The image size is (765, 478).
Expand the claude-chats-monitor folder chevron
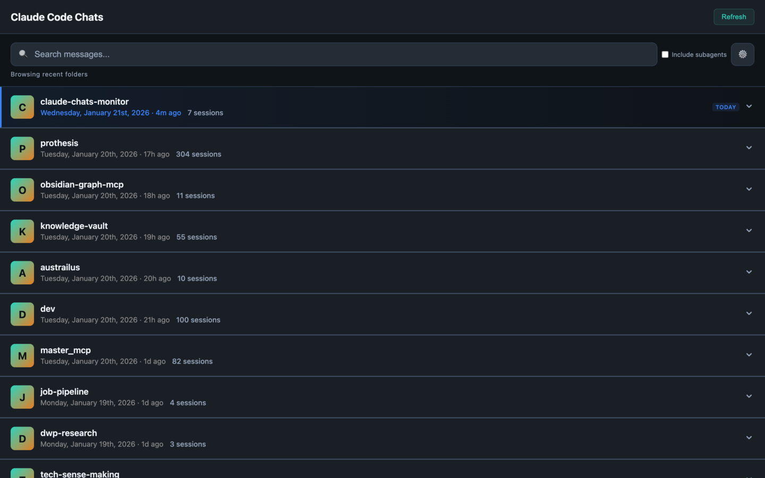click(x=749, y=106)
